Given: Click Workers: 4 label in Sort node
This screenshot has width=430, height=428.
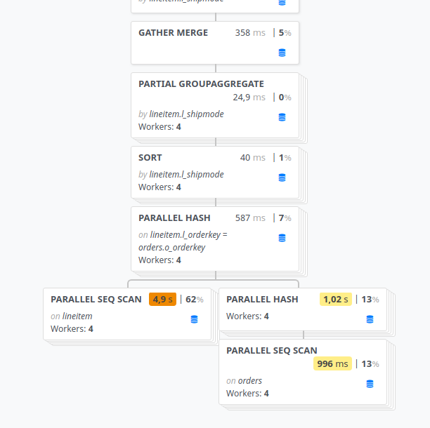Looking at the screenshot, I should tap(159, 187).
